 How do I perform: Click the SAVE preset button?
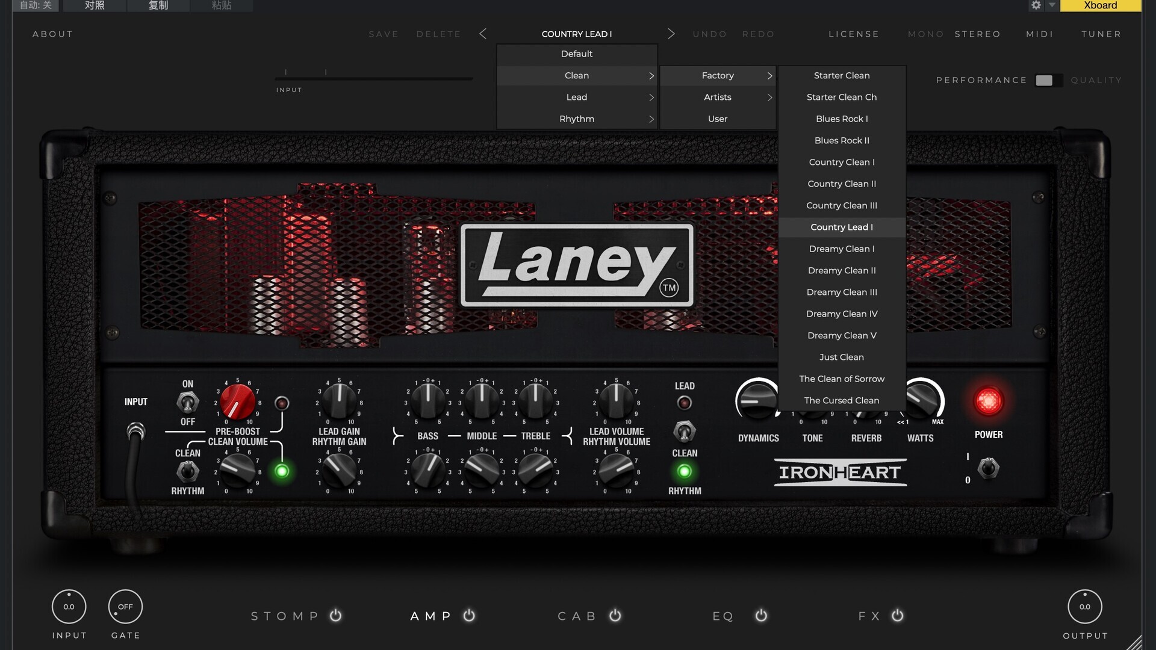384,34
